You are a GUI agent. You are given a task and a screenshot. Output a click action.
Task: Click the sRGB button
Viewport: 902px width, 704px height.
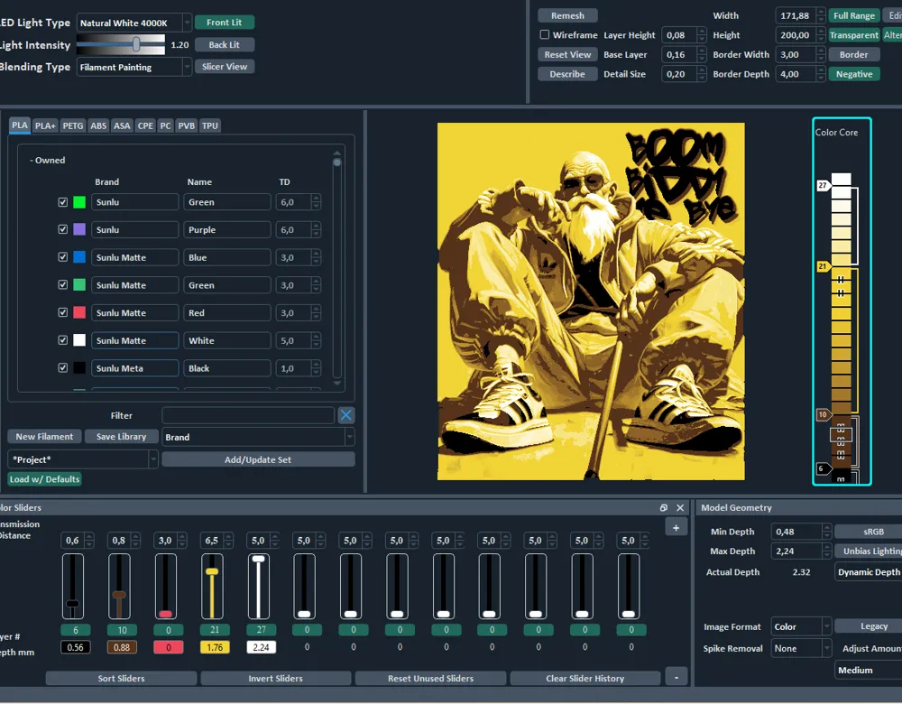[x=870, y=532]
